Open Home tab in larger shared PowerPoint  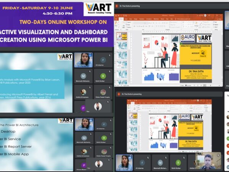121,19
